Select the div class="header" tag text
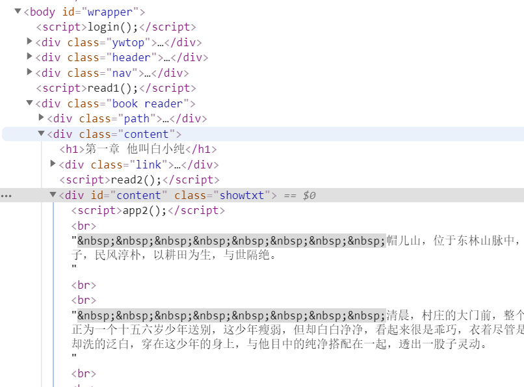Image resolution: width=524 pixels, height=387 pixels. click(x=122, y=58)
